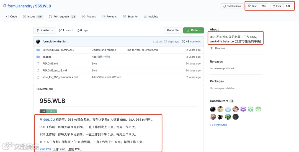Click the first contributor avatar (black bomb)

pyautogui.click(x=213, y=109)
